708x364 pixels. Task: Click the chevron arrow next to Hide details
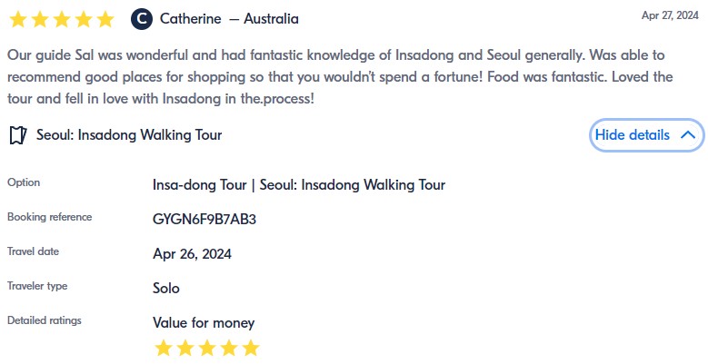click(x=688, y=135)
